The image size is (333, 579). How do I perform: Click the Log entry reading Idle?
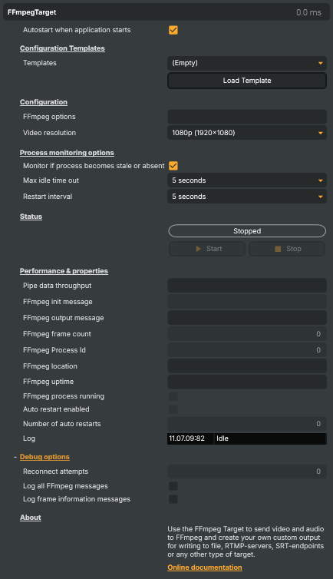click(270, 438)
